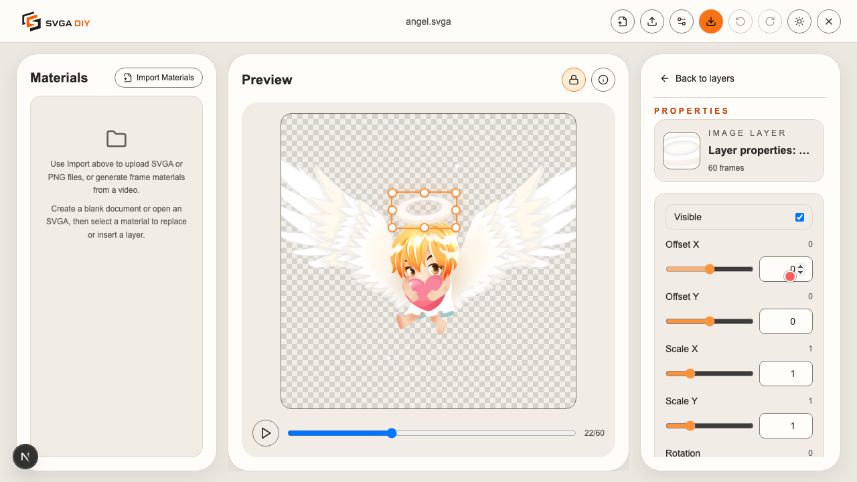The image size is (857, 482).
Task: Click the angel.svga file name
Action: pos(428,21)
